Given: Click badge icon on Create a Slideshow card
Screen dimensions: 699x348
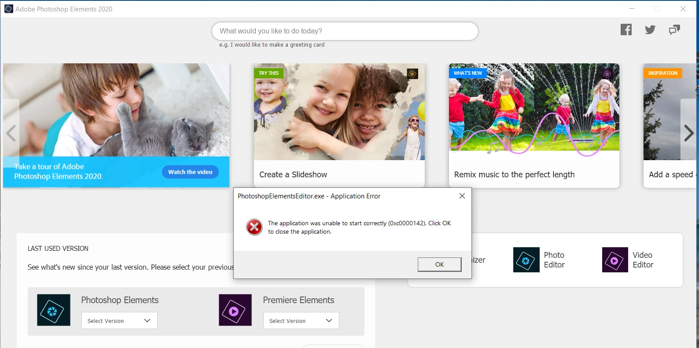Looking at the screenshot, I should click(x=412, y=74).
